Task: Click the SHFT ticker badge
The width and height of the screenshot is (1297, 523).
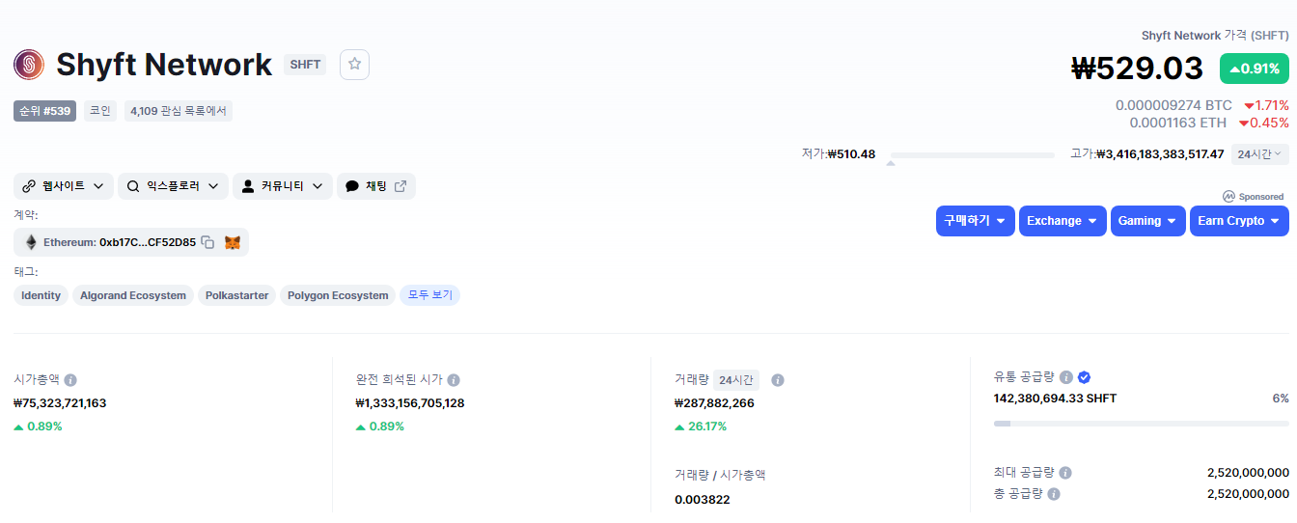Action: pos(305,65)
